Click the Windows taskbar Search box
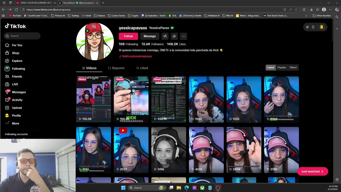Image resolution: width=341 pixels, height=192 pixels. click(x=147, y=188)
